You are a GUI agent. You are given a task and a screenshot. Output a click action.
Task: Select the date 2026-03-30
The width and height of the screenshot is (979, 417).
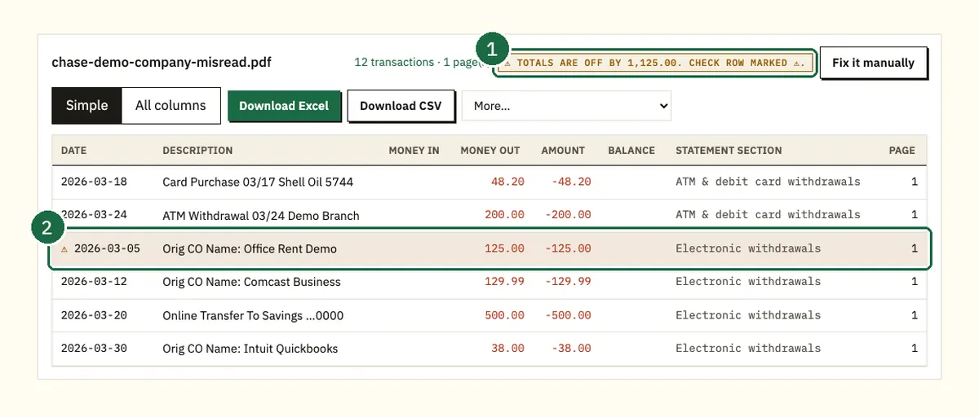tap(94, 349)
